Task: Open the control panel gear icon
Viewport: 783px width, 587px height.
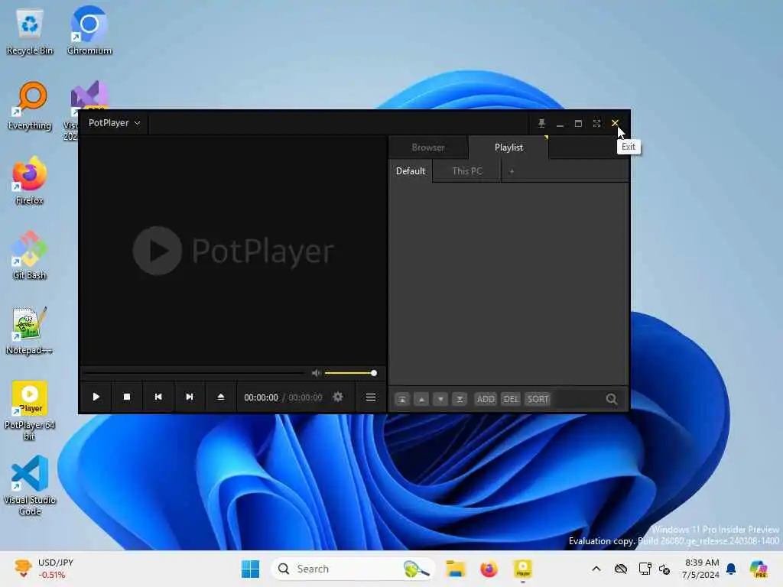Action: click(338, 397)
